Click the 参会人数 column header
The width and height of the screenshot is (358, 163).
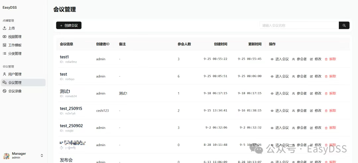click(x=184, y=44)
